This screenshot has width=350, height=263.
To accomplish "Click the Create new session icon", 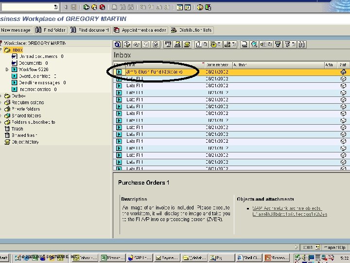I will point(179,7).
